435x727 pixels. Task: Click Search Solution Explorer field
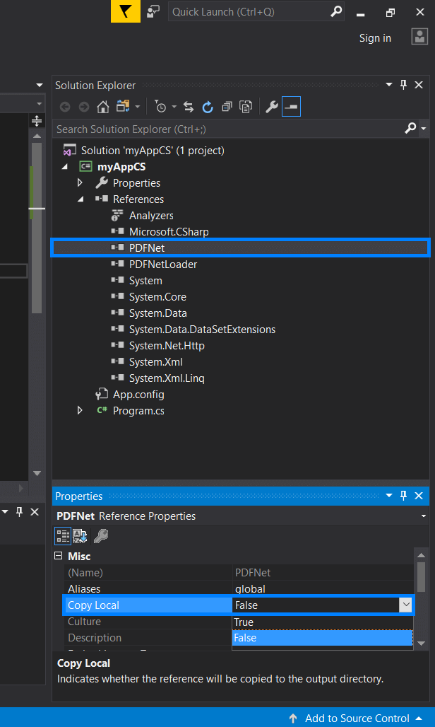pyautogui.click(x=229, y=129)
